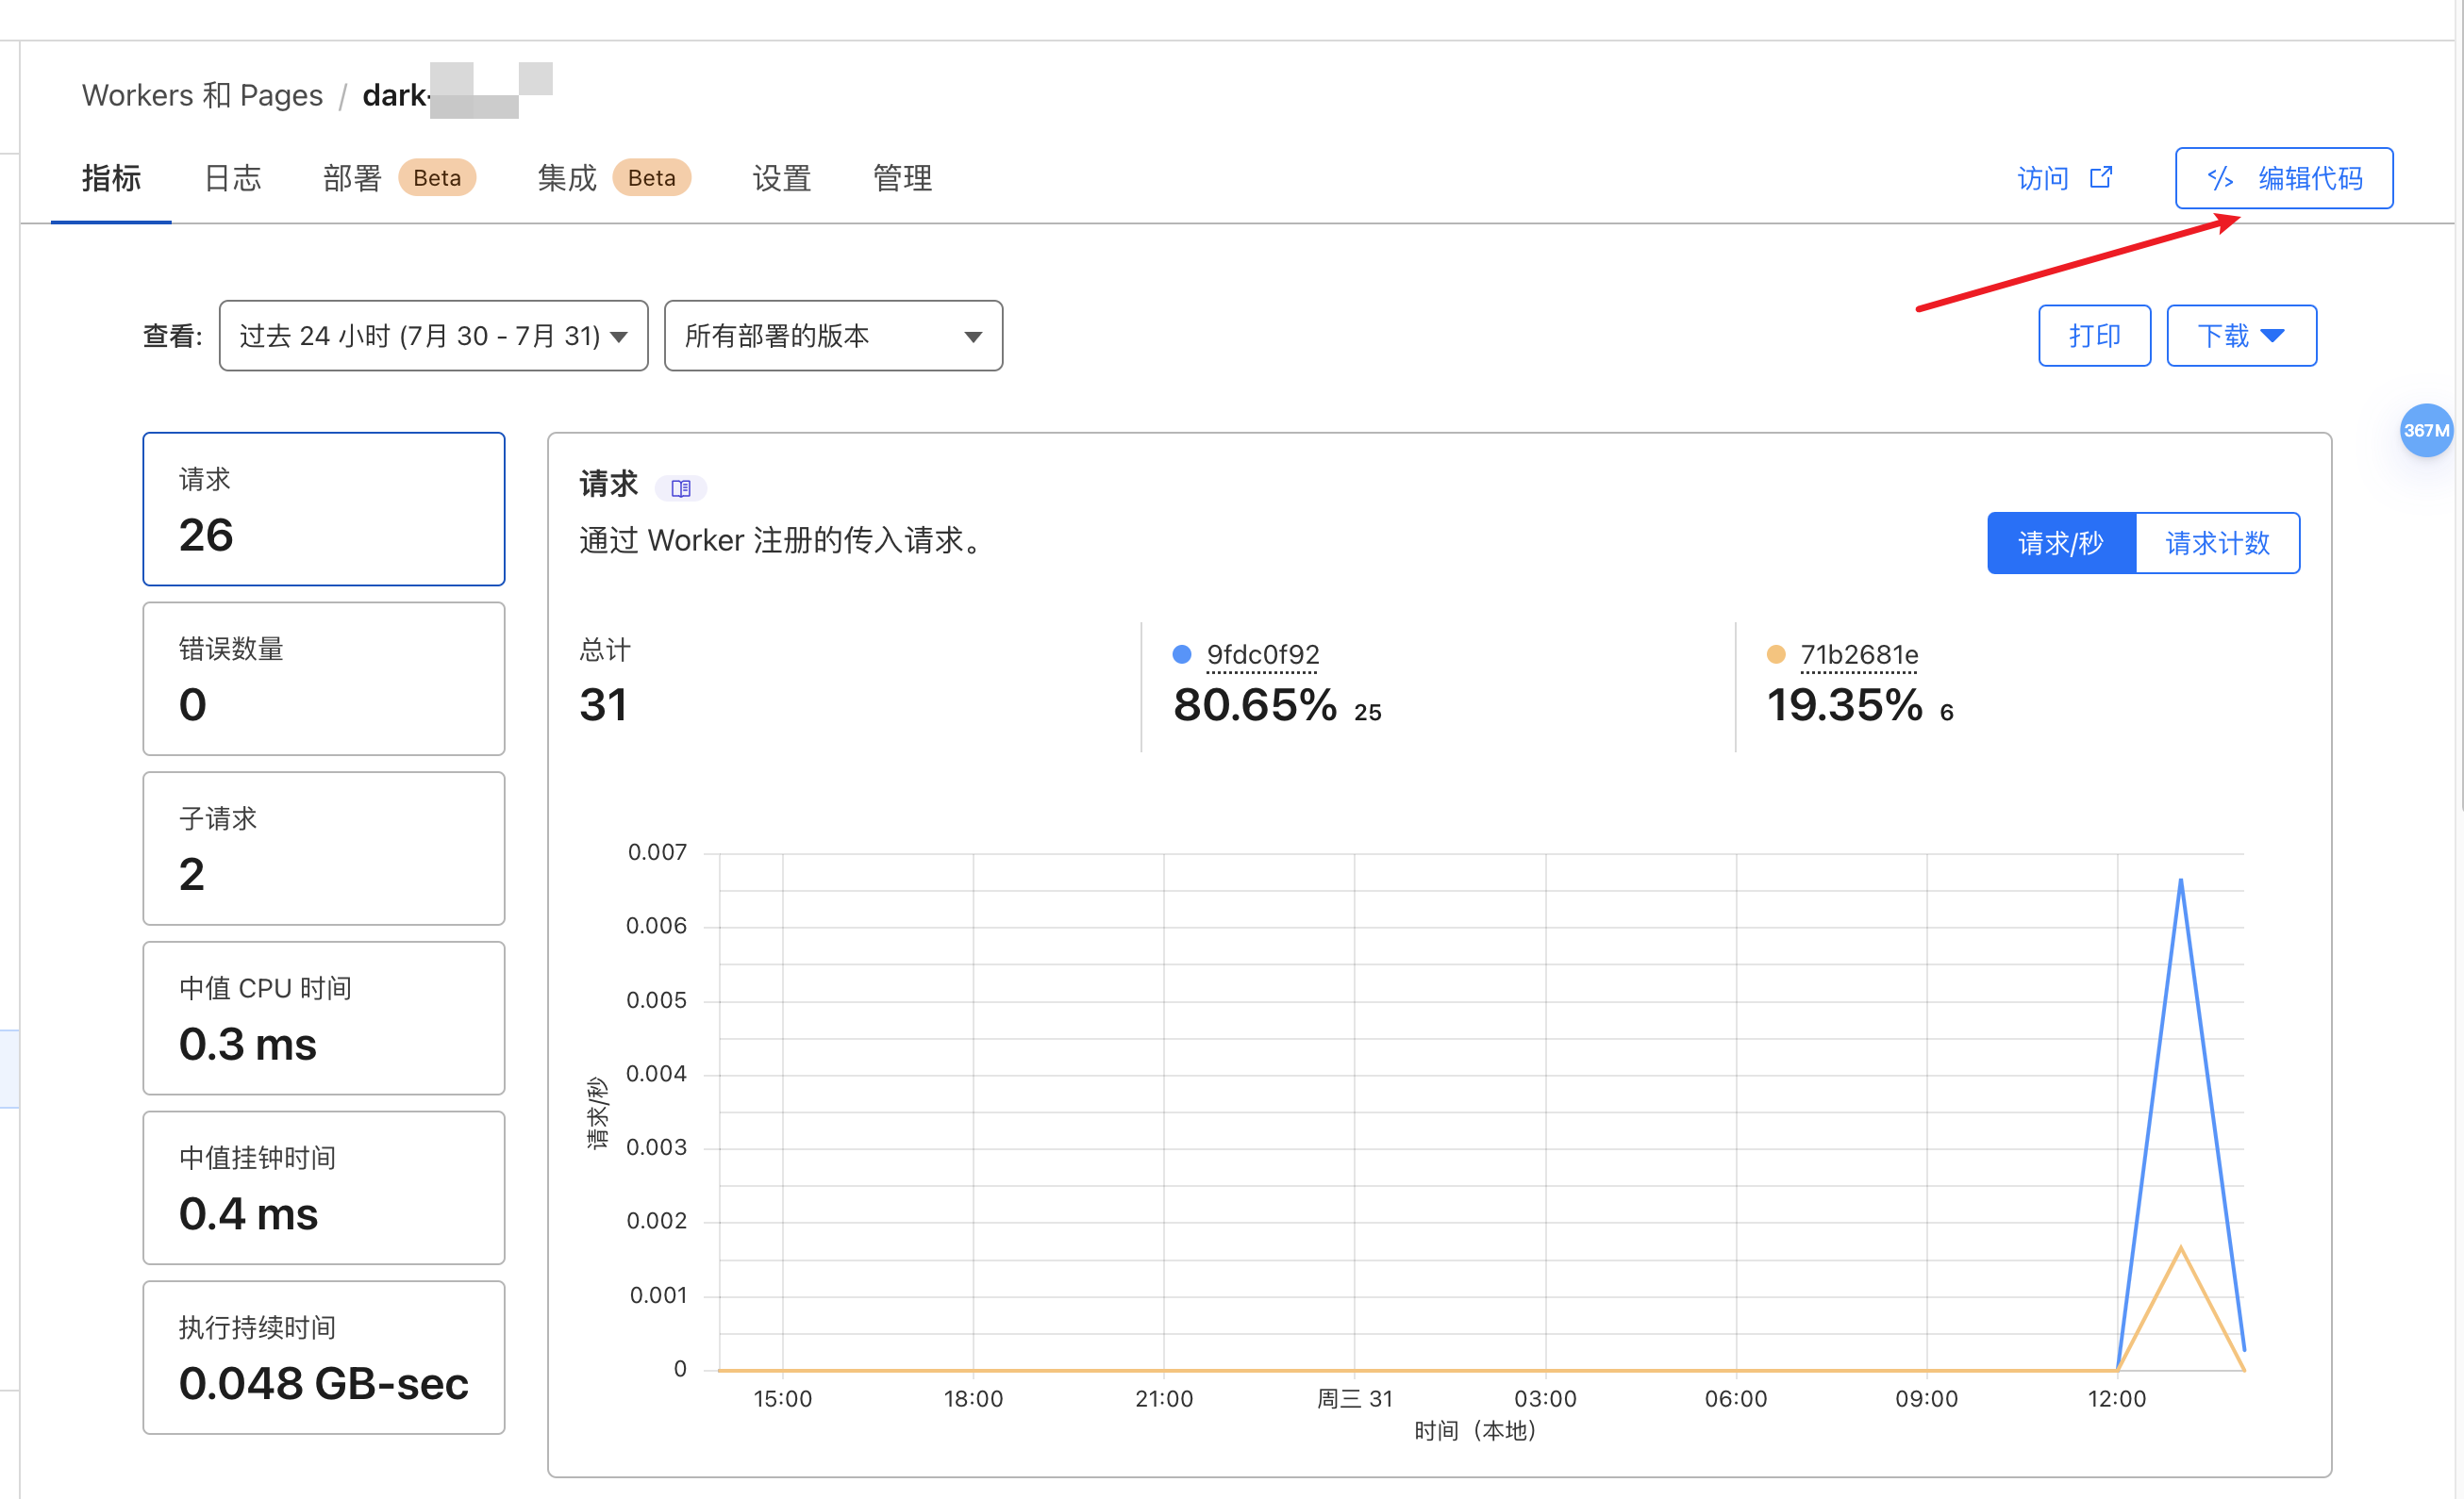Screen dimensions: 2464x1499
Task: Click the orange line peak in chart
Action: (x=2180, y=1248)
